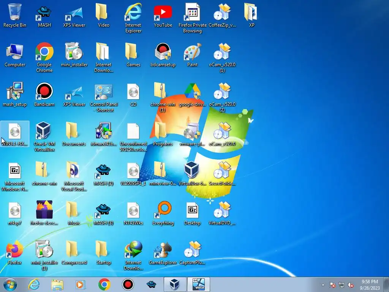The image size is (389, 292).
Task: Open the Recycle Bin icon
Action: pyautogui.click(x=15, y=15)
